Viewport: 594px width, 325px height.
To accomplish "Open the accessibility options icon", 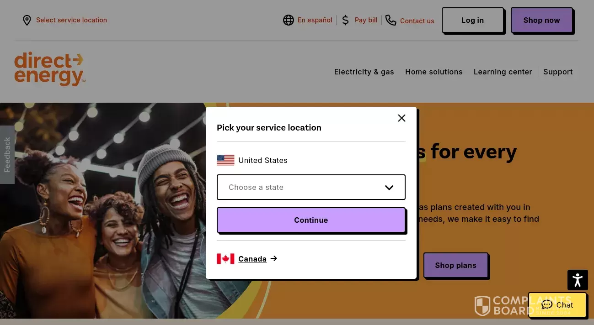I will (x=577, y=280).
